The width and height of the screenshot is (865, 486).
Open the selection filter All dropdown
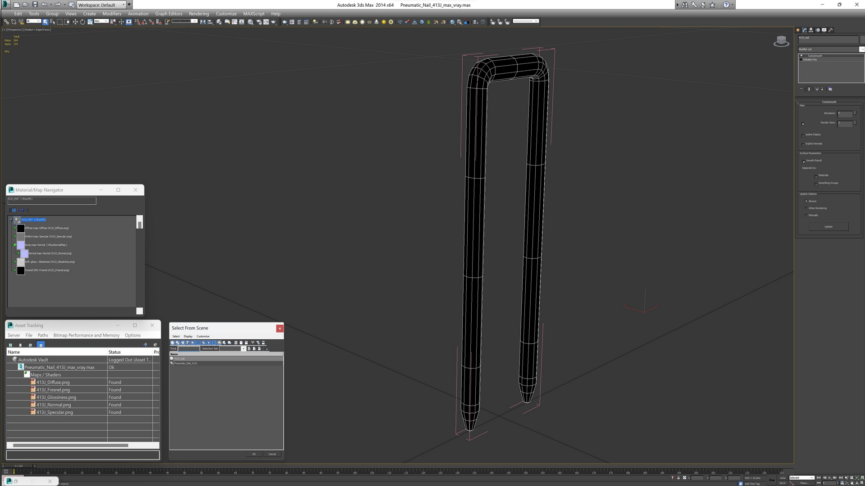point(33,21)
